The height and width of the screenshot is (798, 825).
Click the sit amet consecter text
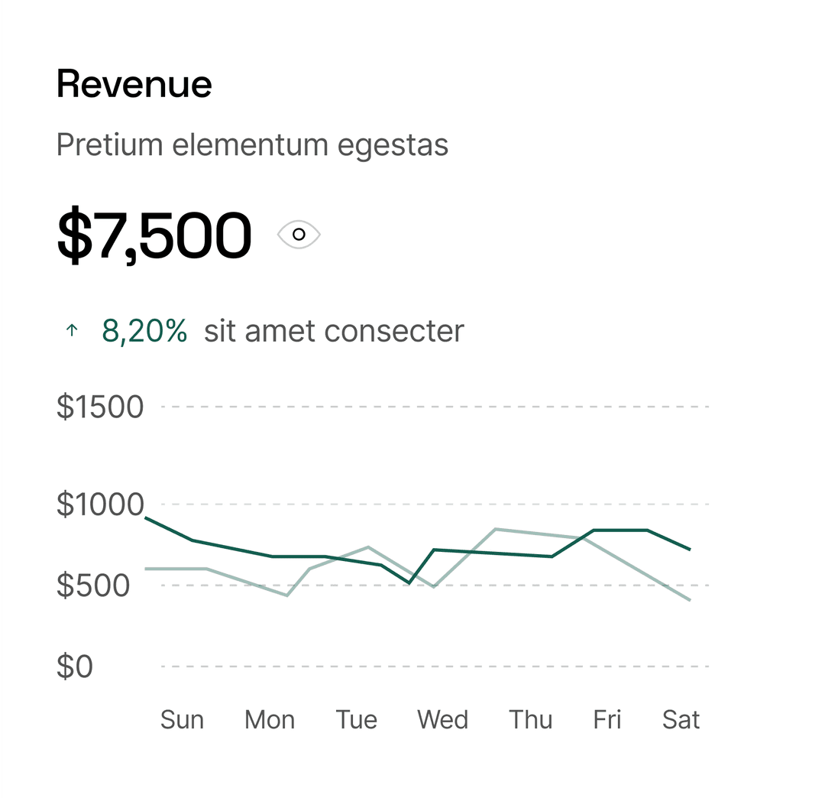coord(334,331)
